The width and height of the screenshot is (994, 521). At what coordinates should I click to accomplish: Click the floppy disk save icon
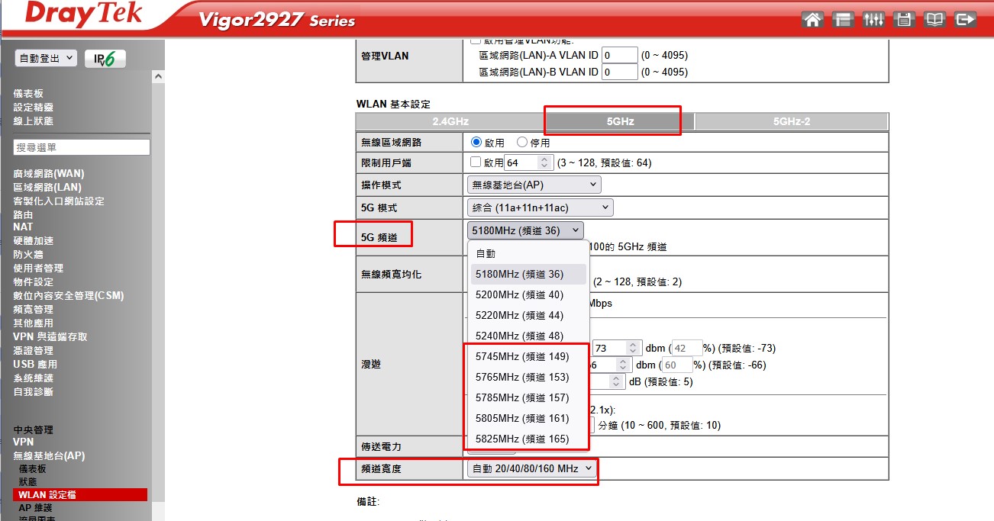pos(904,20)
